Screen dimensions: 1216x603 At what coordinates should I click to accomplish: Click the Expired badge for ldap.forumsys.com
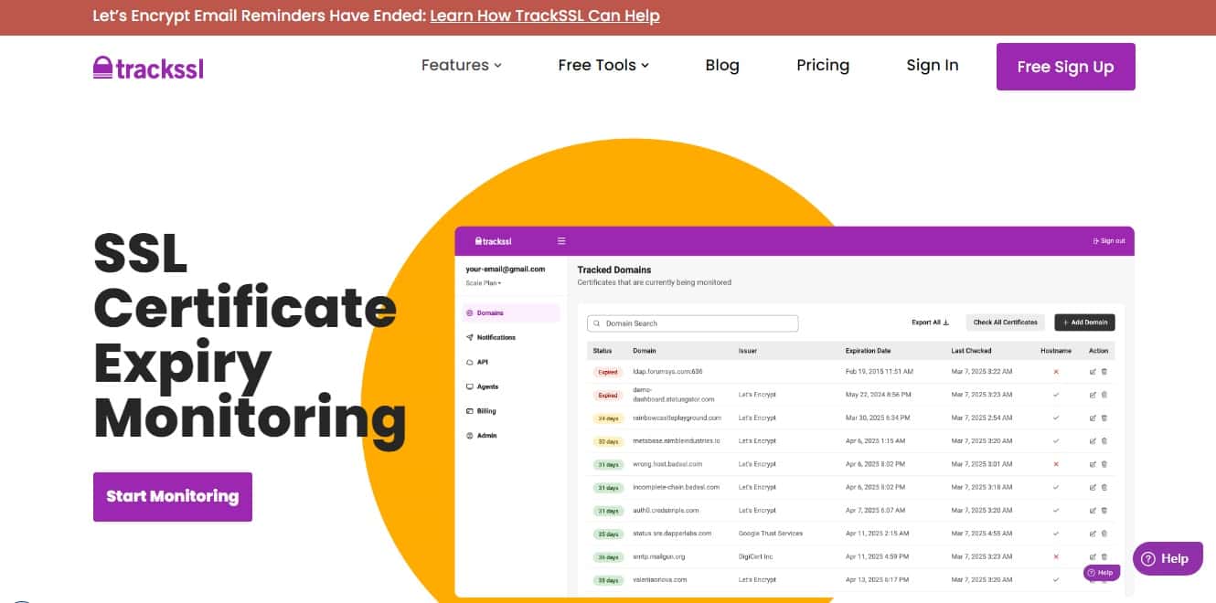608,372
